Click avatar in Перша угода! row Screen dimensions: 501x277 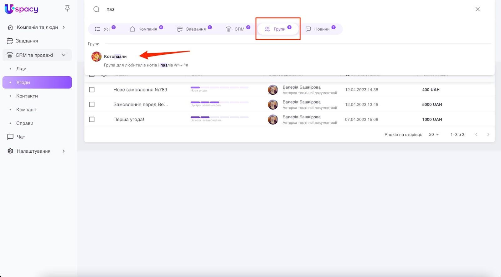(x=273, y=120)
